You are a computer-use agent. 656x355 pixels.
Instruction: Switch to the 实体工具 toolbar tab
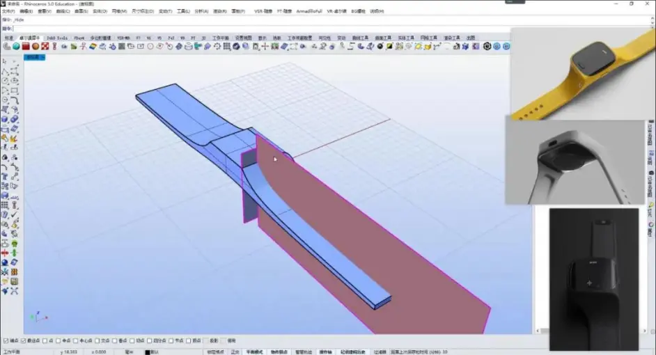coord(406,38)
